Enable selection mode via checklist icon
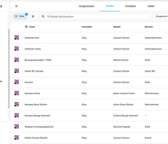168x144 pixels. (x=33, y=16)
